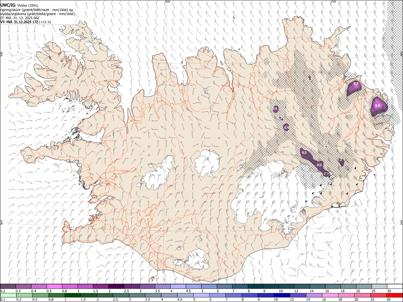
Task: Click the dark plum 0.2 swatch, top legend row
Action: coord(8,287)
